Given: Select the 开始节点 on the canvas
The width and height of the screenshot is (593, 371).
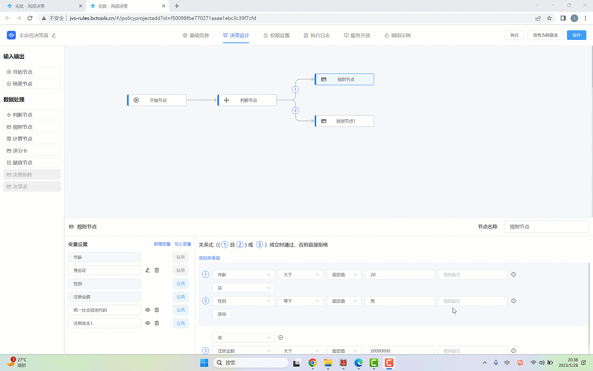Looking at the screenshot, I should point(157,100).
